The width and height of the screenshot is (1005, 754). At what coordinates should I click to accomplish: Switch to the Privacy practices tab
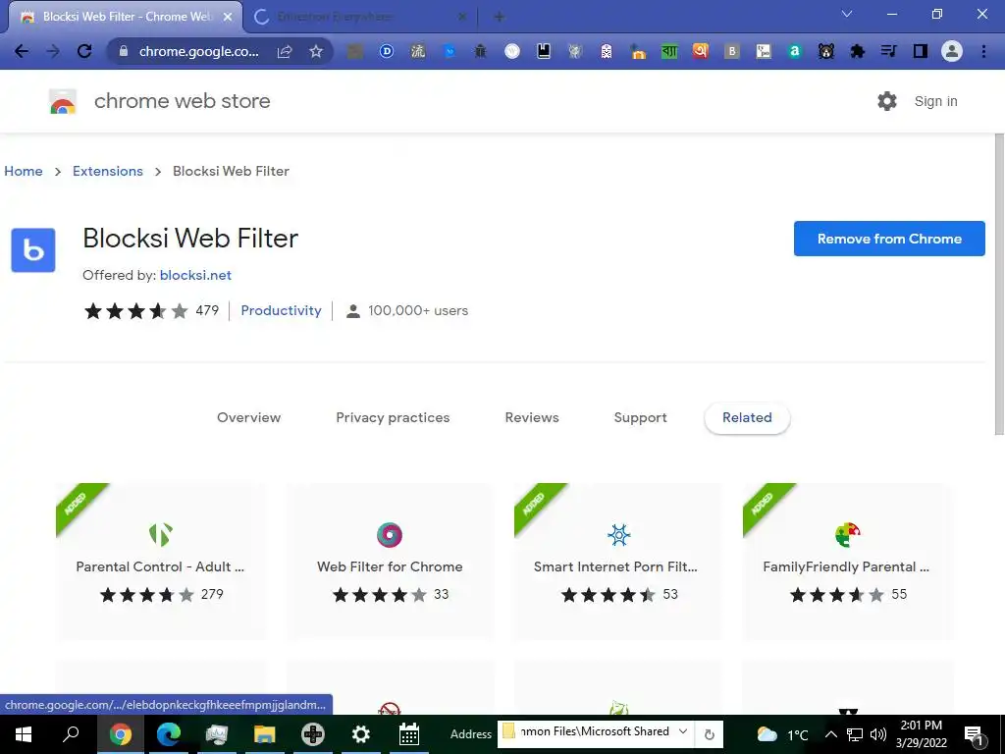(x=393, y=417)
